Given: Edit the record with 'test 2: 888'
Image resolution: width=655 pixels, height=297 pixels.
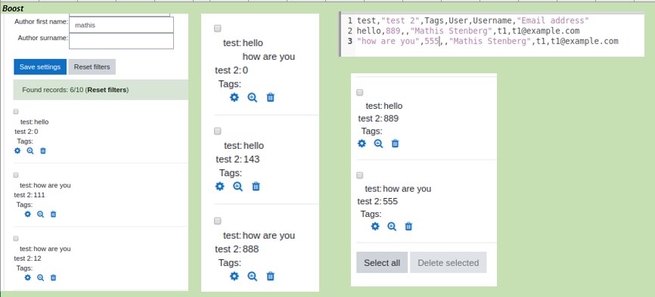Looking at the screenshot, I should pos(234,276).
